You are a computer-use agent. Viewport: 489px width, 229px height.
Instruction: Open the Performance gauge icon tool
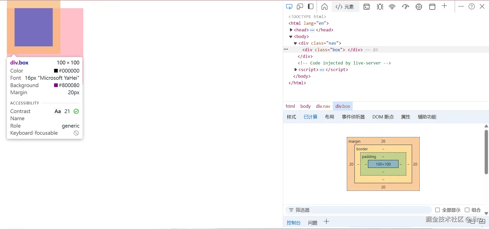point(405,7)
